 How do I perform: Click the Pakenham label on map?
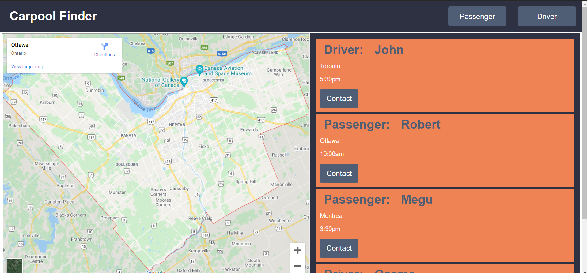(19, 125)
